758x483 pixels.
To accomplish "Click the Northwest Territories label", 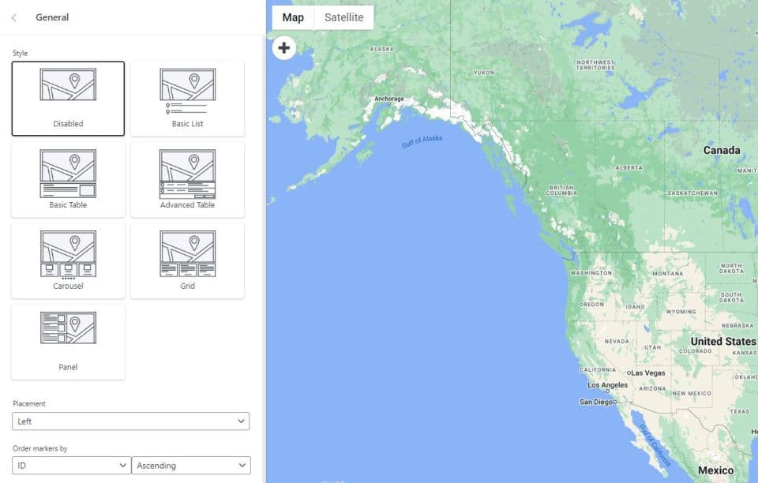I will point(595,66).
